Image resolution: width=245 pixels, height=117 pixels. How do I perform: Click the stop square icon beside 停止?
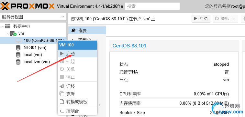point(62,77)
